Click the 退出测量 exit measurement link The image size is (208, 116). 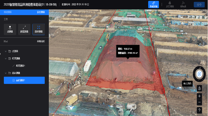[x=41, y=12]
